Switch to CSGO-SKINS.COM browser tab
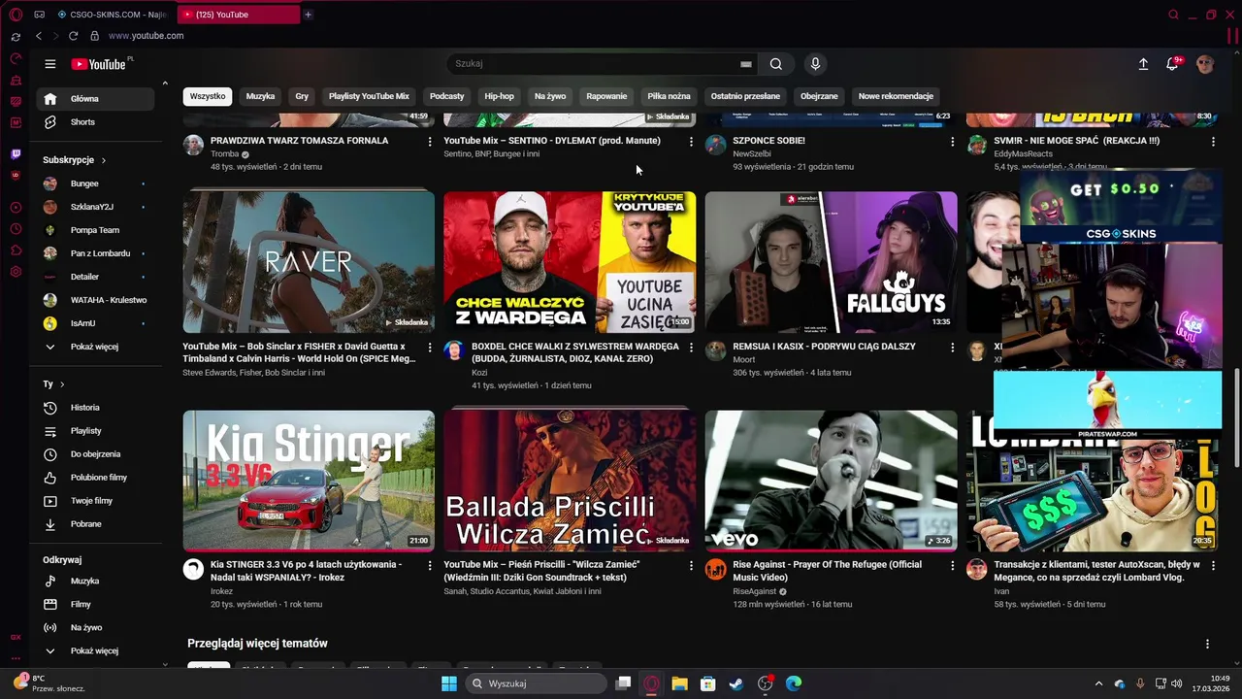Image resolution: width=1242 pixels, height=699 pixels. (113, 15)
